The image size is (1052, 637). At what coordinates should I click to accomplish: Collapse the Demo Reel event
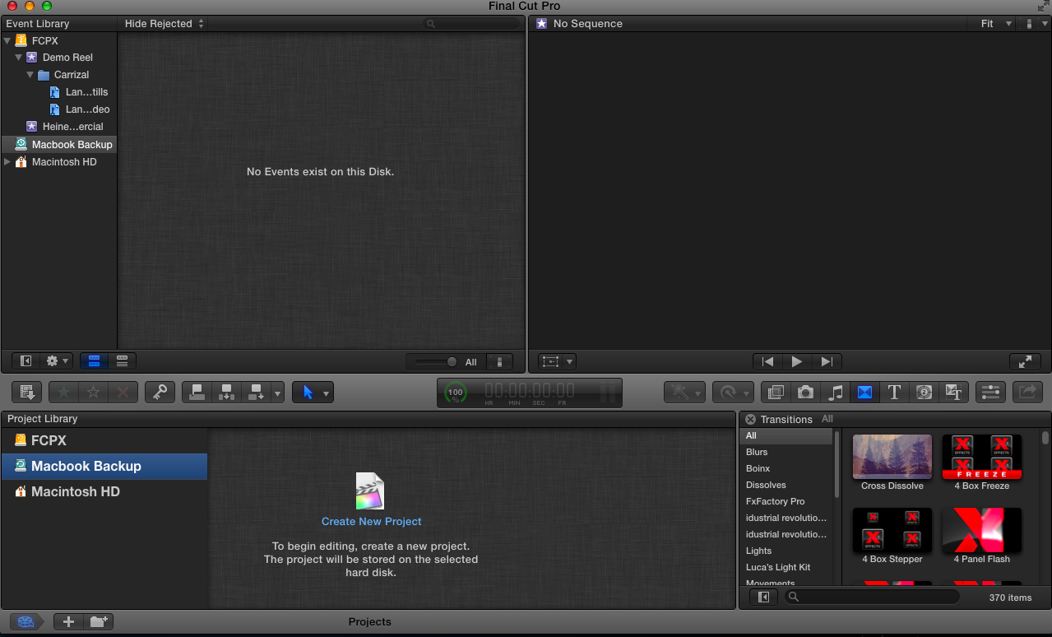[19, 58]
